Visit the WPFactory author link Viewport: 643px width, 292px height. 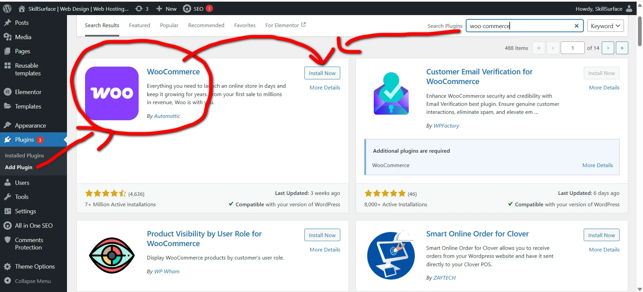click(x=446, y=126)
